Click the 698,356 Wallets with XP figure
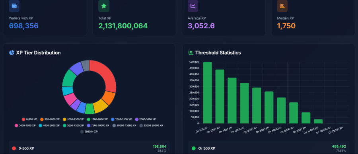This screenshot has width=358, height=154. coord(24,26)
